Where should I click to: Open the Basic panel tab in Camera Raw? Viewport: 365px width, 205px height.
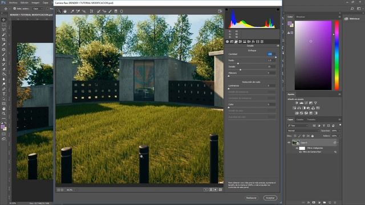click(228, 42)
